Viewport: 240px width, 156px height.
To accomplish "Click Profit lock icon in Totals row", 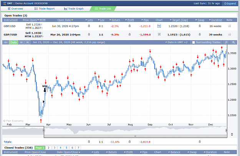I will click(x=130, y=142).
